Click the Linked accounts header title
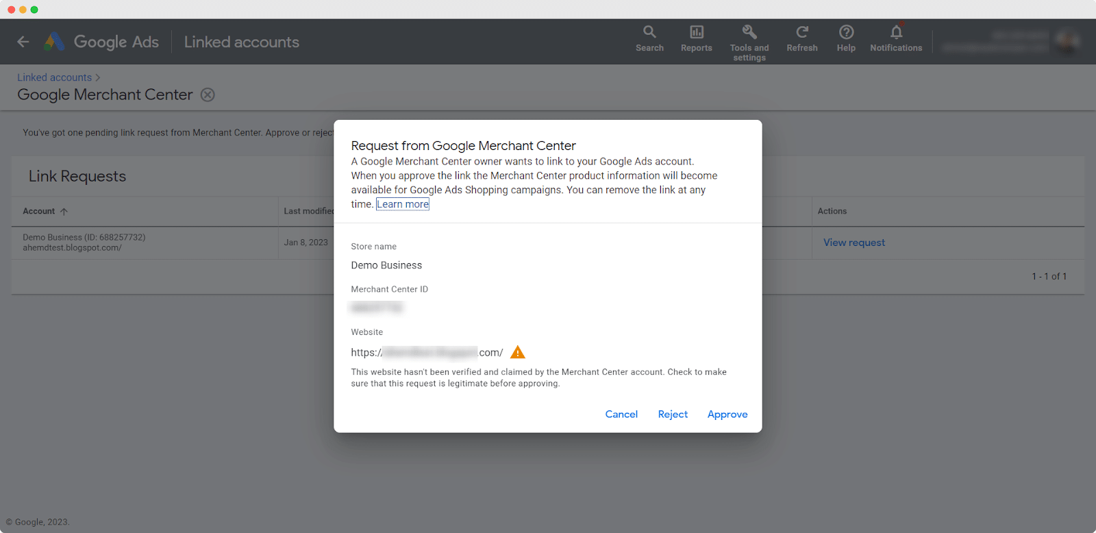Screen dimensions: 1096x533 [x=242, y=42]
